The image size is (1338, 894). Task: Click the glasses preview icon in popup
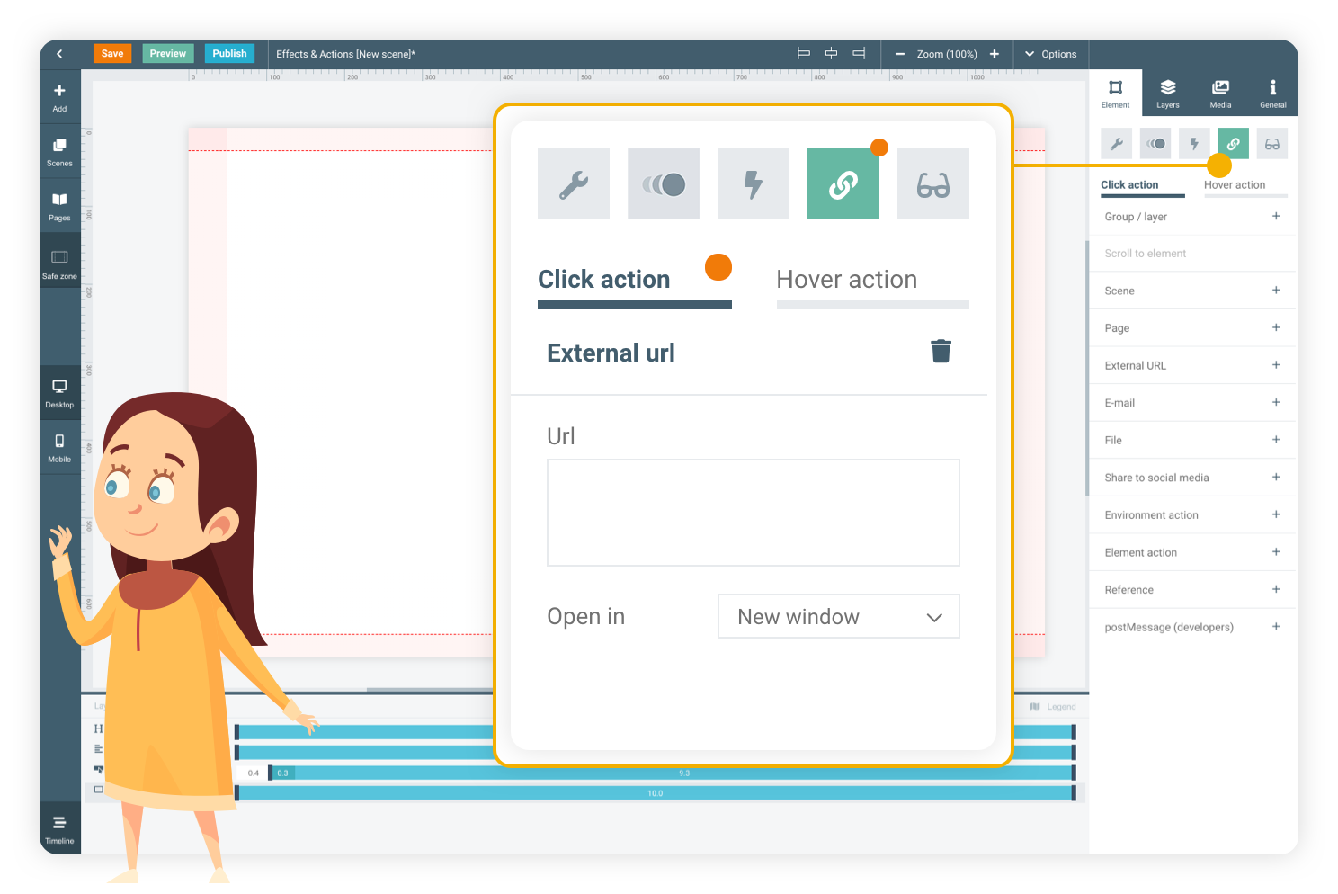pyautogui.click(x=932, y=184)
